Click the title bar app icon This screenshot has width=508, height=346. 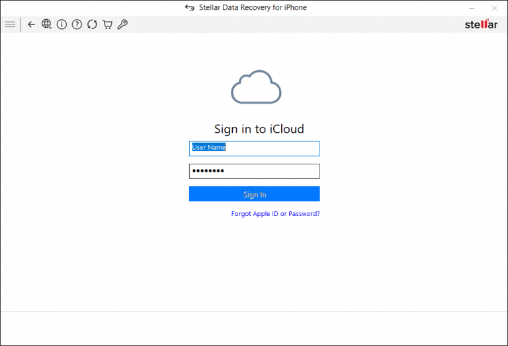(190, 8)
